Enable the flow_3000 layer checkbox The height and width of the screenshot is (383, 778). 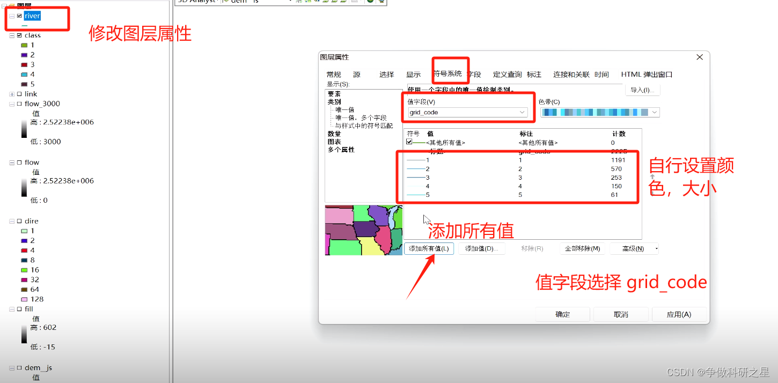(19, 104)
